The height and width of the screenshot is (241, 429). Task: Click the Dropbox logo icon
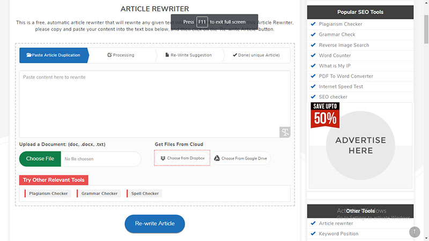[163, 159]
